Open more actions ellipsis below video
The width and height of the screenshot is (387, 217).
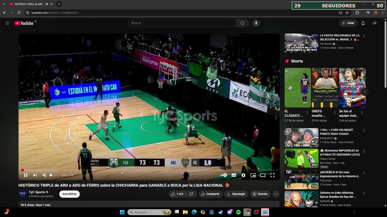point(276,194)
